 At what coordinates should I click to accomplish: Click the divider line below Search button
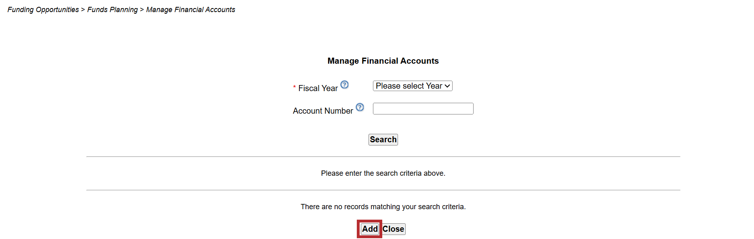click(383, 156)
